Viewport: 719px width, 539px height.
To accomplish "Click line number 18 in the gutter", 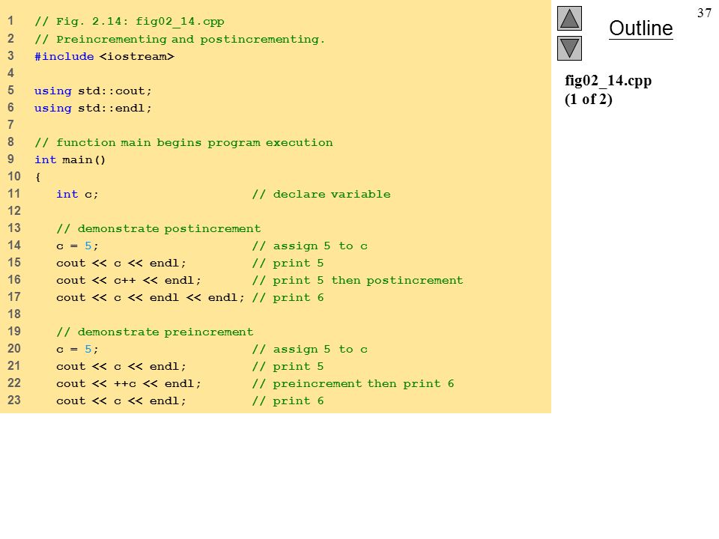I will coord(14,314).
